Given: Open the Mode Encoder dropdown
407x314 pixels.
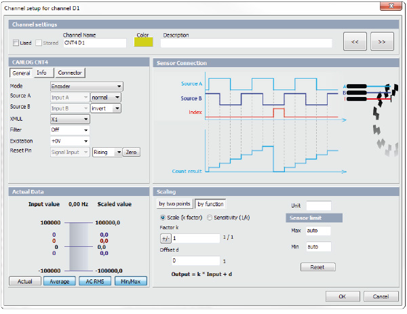Looking at the screenshot, I should pyautogui.click(x=87, y=86).
